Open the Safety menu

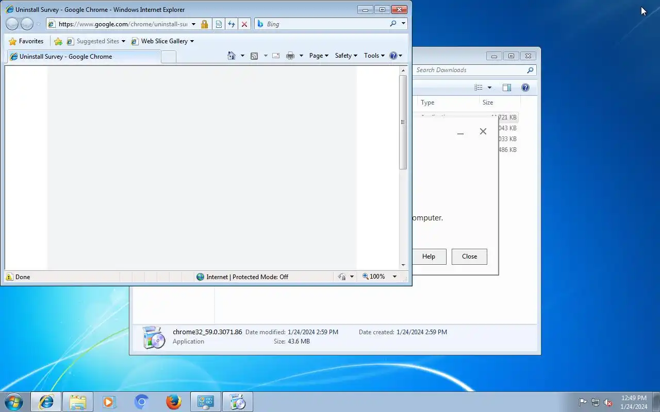pyautogui.click(x=346, y=56)
